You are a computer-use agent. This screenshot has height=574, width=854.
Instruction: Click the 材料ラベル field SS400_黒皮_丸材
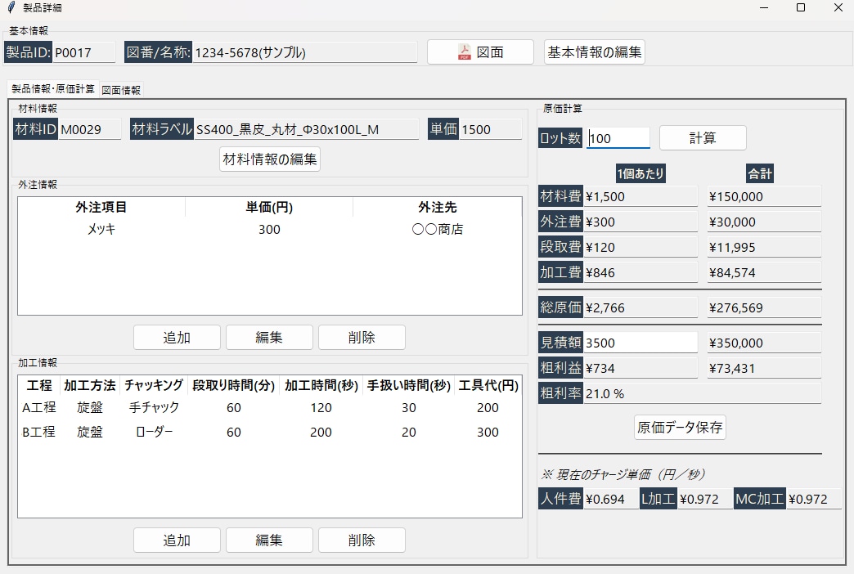click(307, 129)
